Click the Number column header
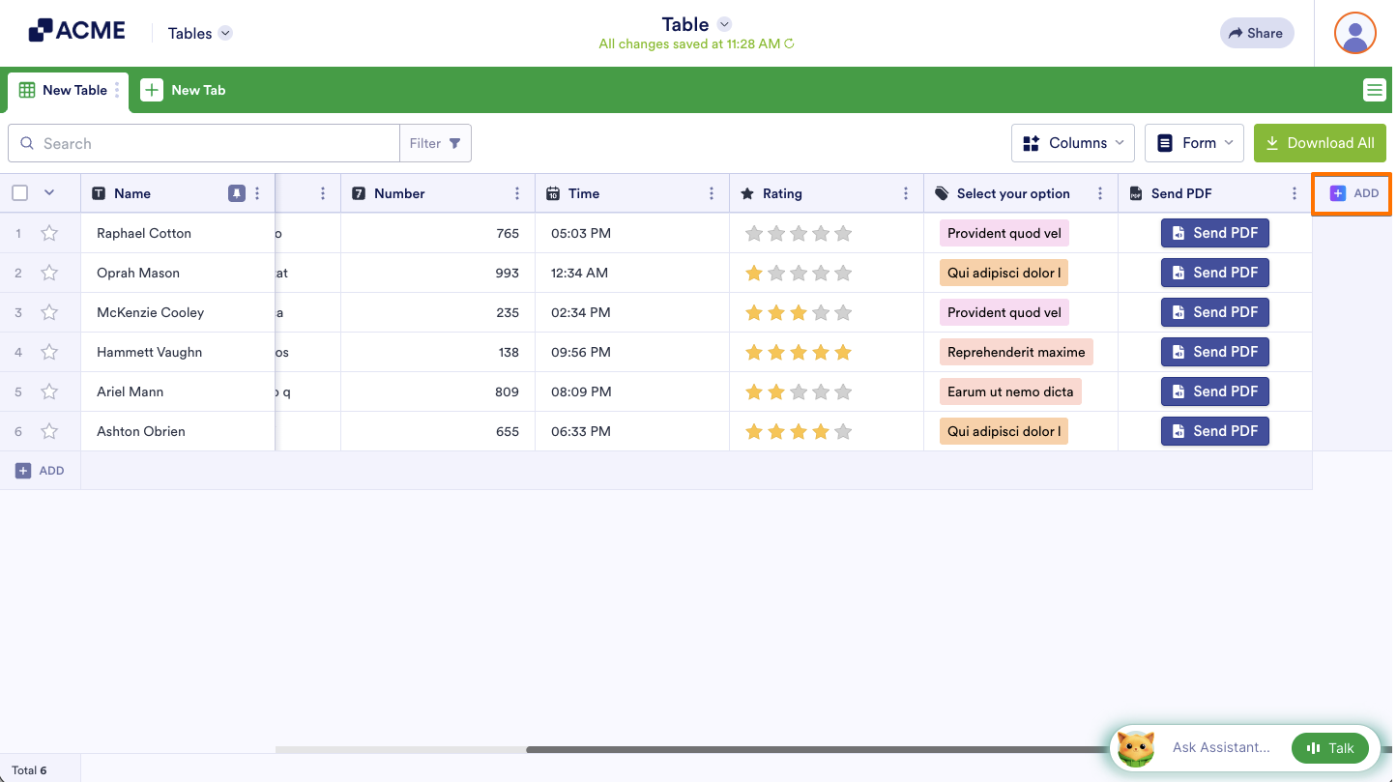The image size is (1397, 782). 438,193
